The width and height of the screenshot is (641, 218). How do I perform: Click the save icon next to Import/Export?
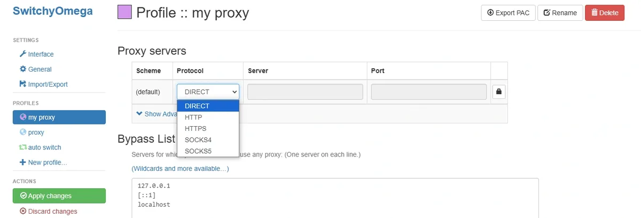coord(23,84)
